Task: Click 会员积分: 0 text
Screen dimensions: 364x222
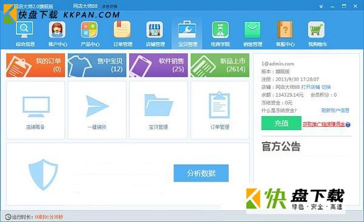Action: pyautogui.click(x=323, y=95)
